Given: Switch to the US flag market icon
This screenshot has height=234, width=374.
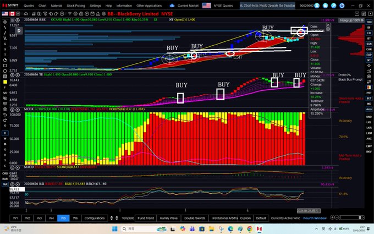Looking at the screenshot, I should pos(5,14).
